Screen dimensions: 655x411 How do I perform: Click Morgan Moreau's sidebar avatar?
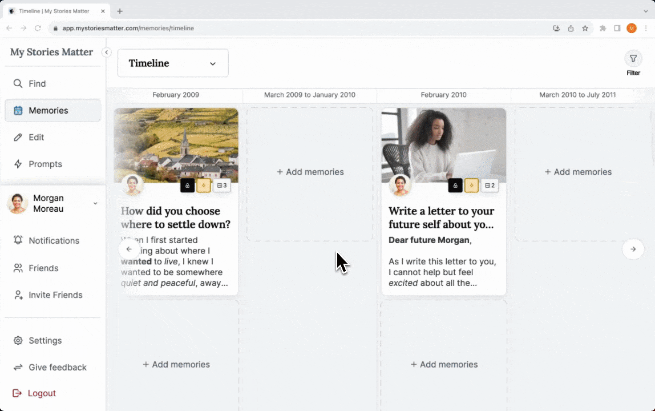pyautogui.click(x=17, y=204)
